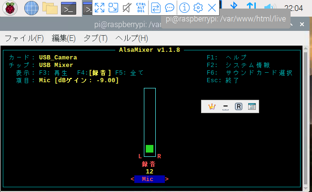Open the Raspberry Pi main menu
The width and height of the screenshot is (312, 192).
[x=10, y=8]
